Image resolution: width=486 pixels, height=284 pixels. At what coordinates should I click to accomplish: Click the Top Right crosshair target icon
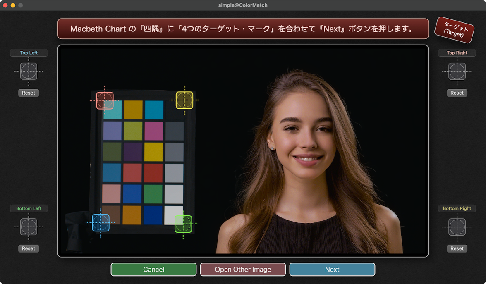[457, 71]
